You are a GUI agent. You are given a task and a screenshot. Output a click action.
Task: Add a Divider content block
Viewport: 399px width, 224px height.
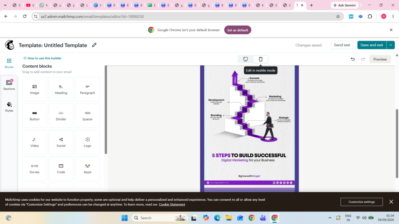pyautogui.click(x=61, y=115)
